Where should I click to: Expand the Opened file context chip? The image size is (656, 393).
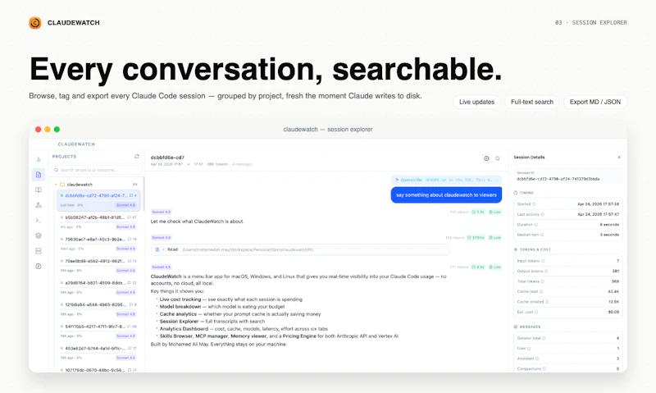click(446, 180)
